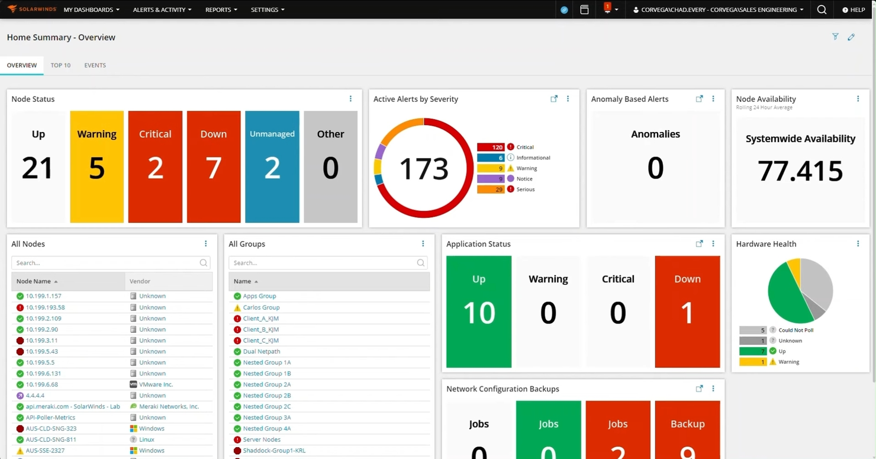The height and width of the screenshot is (459, 876).
Task: Open Application Status in a new window
Action: click(699, 243)
